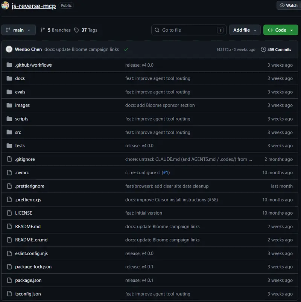This screenshot has width=301, height=302.
Task: Click the scripts folder icon
Action: (9, 119)
